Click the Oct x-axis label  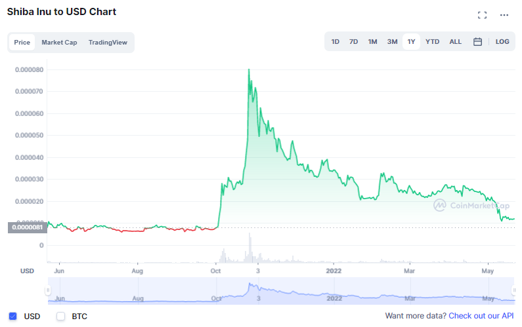tap(216, 271)
